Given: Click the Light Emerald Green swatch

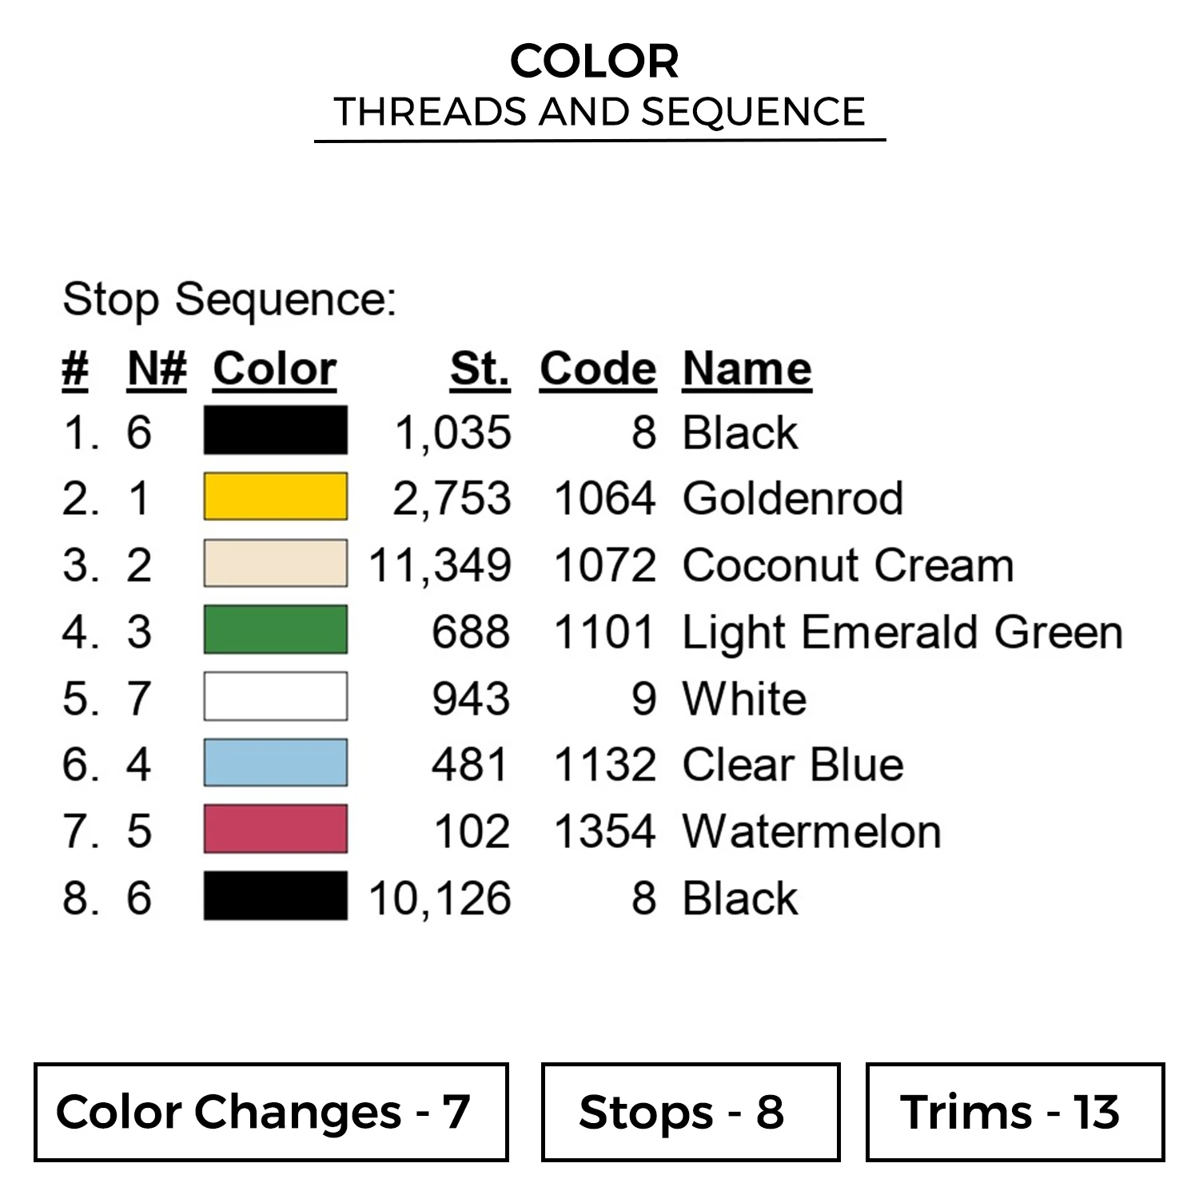Looking at the screenshot, I should [275, 630].
